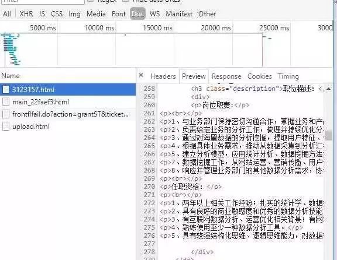
Task: Click the upload.html file icon
Action: 6,127
